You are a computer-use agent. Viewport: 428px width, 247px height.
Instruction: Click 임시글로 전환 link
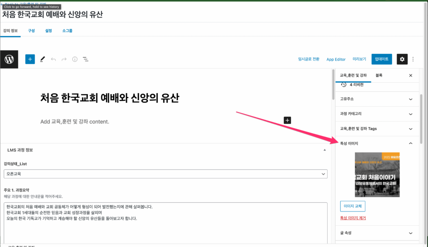[x=308, y=59]
